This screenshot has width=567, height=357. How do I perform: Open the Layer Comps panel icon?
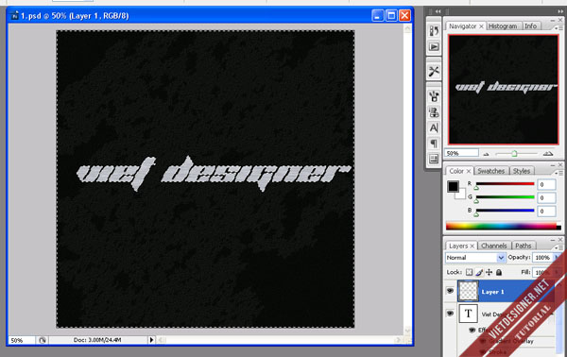pos(434,159)
